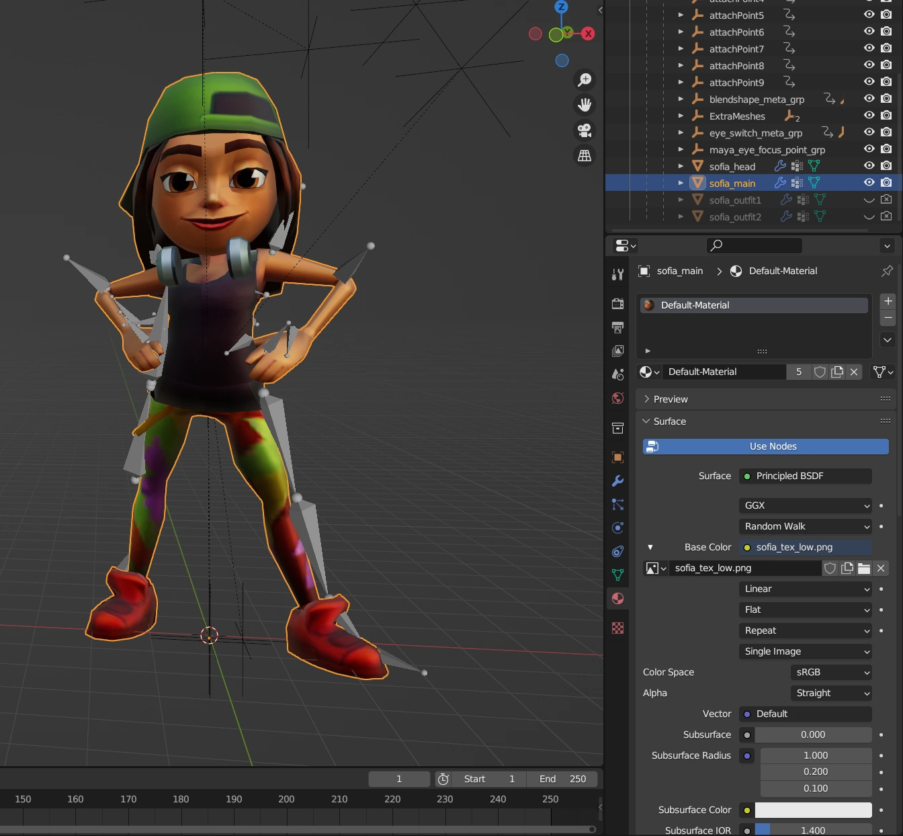Click the Principled BSDF surface shader field
Image resolution: width=903 pixels, height=836 pixels.
coord(805,476)
